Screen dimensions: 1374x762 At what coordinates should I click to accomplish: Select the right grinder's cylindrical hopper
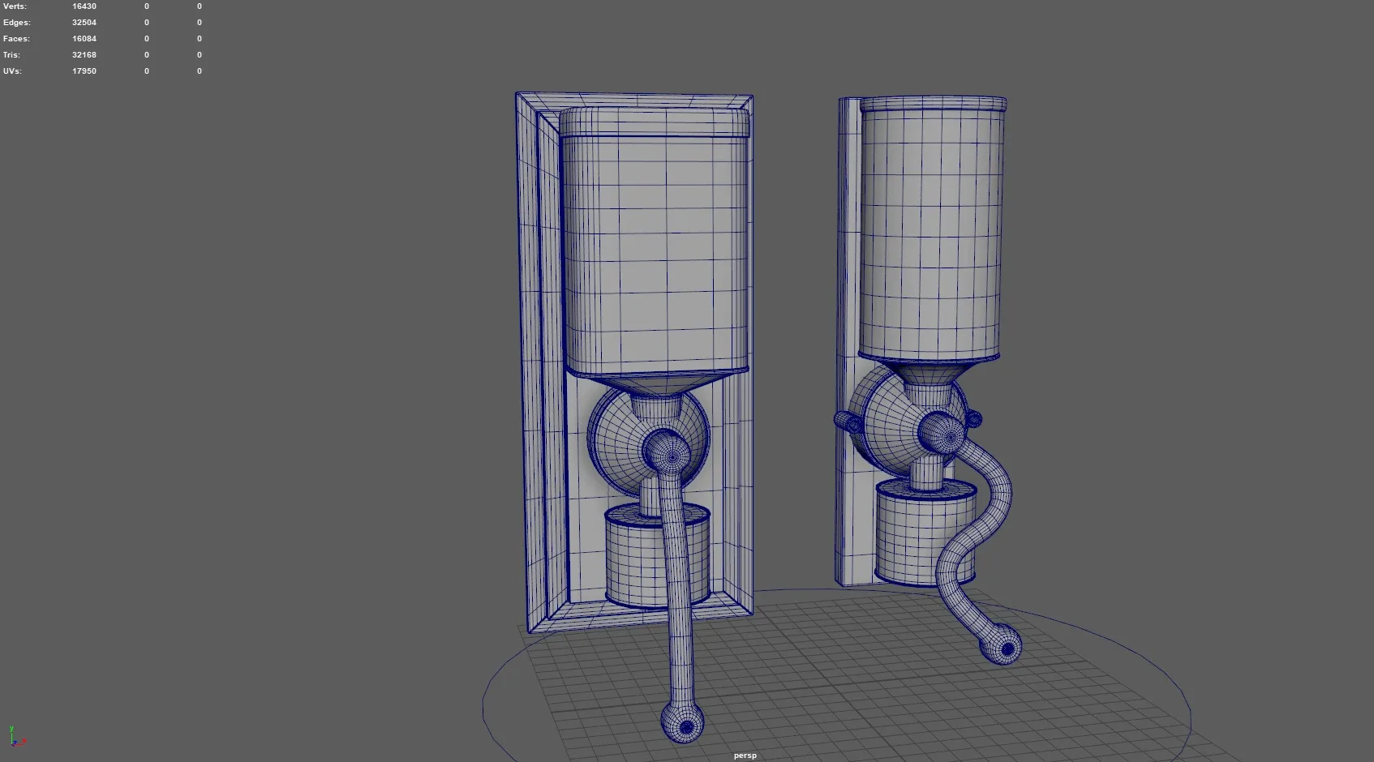931,231
